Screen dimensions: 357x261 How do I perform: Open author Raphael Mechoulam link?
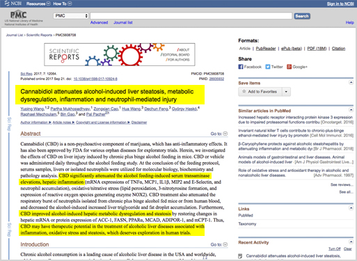coord(38,114)
